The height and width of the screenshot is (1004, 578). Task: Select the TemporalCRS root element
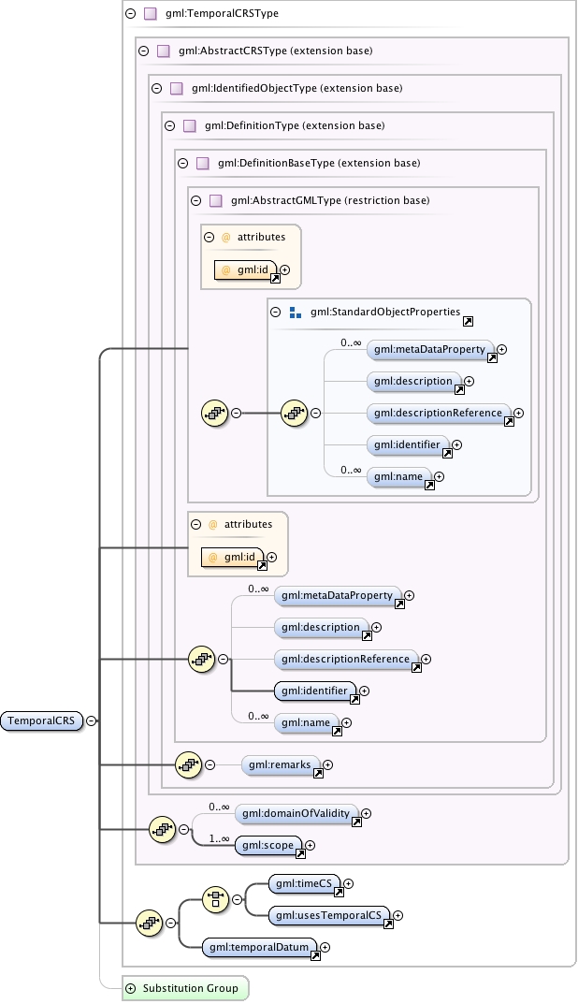pos(41,721)
